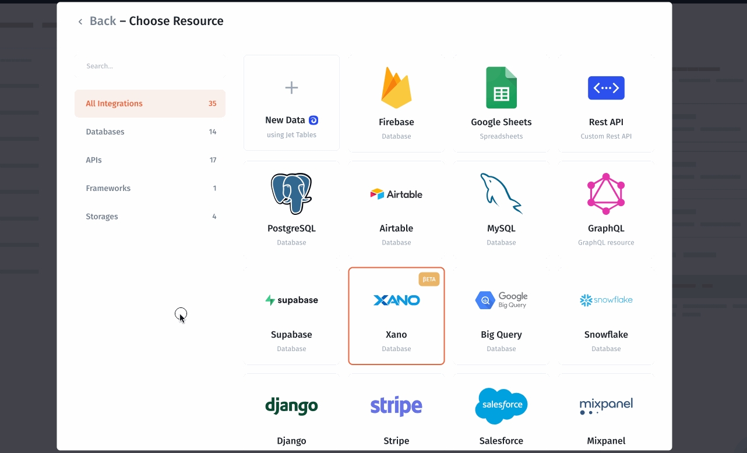Filter by All Integrations category
The width and height of the screenshot is (747, 453).
pyautogui.click(x=150, y=104)
